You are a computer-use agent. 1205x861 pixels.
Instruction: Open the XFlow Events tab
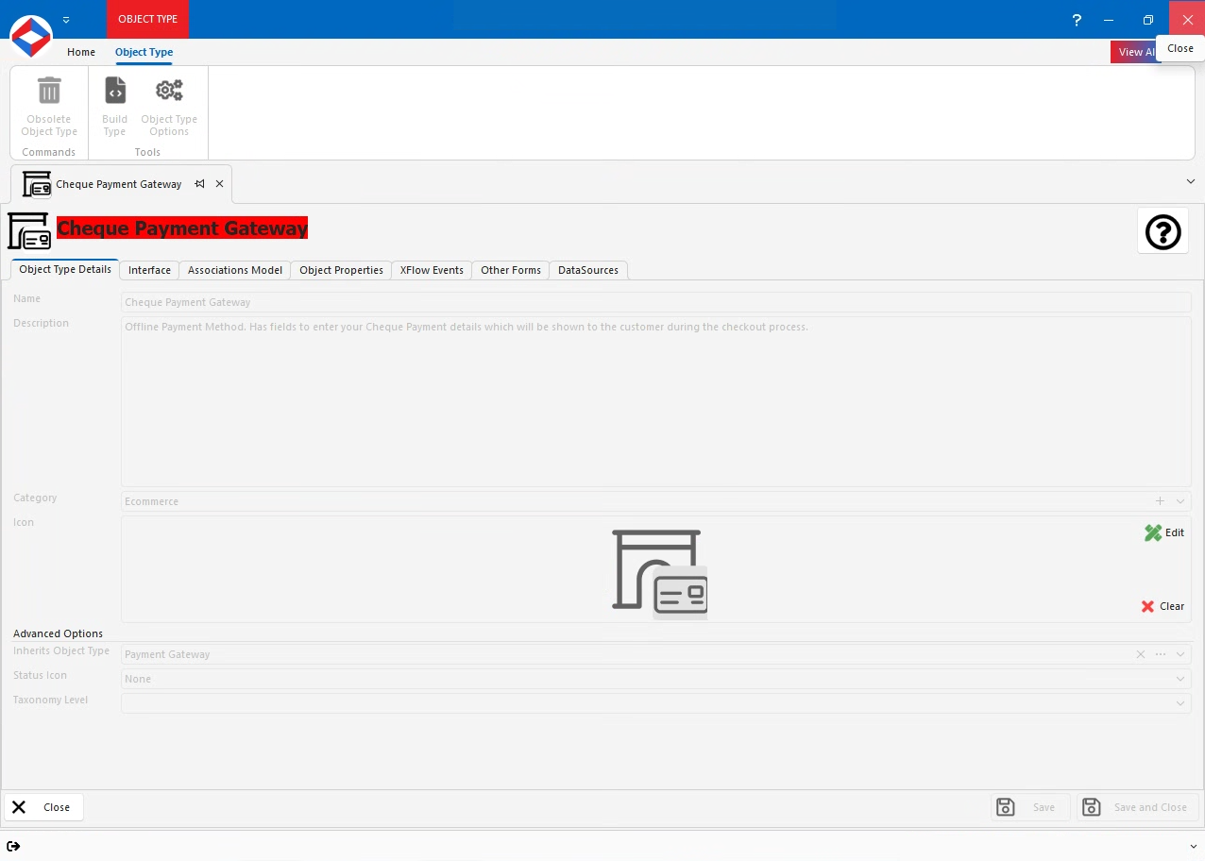click(x=431, y=270)
